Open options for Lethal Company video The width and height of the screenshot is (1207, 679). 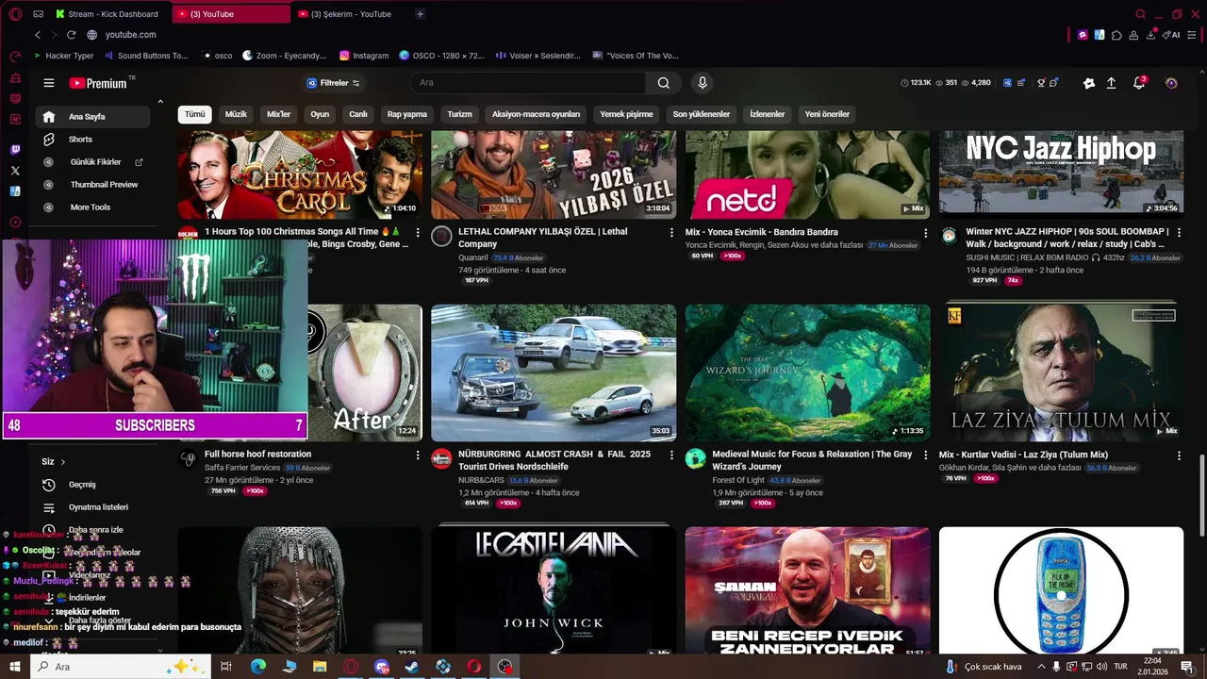tap(671, 232)
